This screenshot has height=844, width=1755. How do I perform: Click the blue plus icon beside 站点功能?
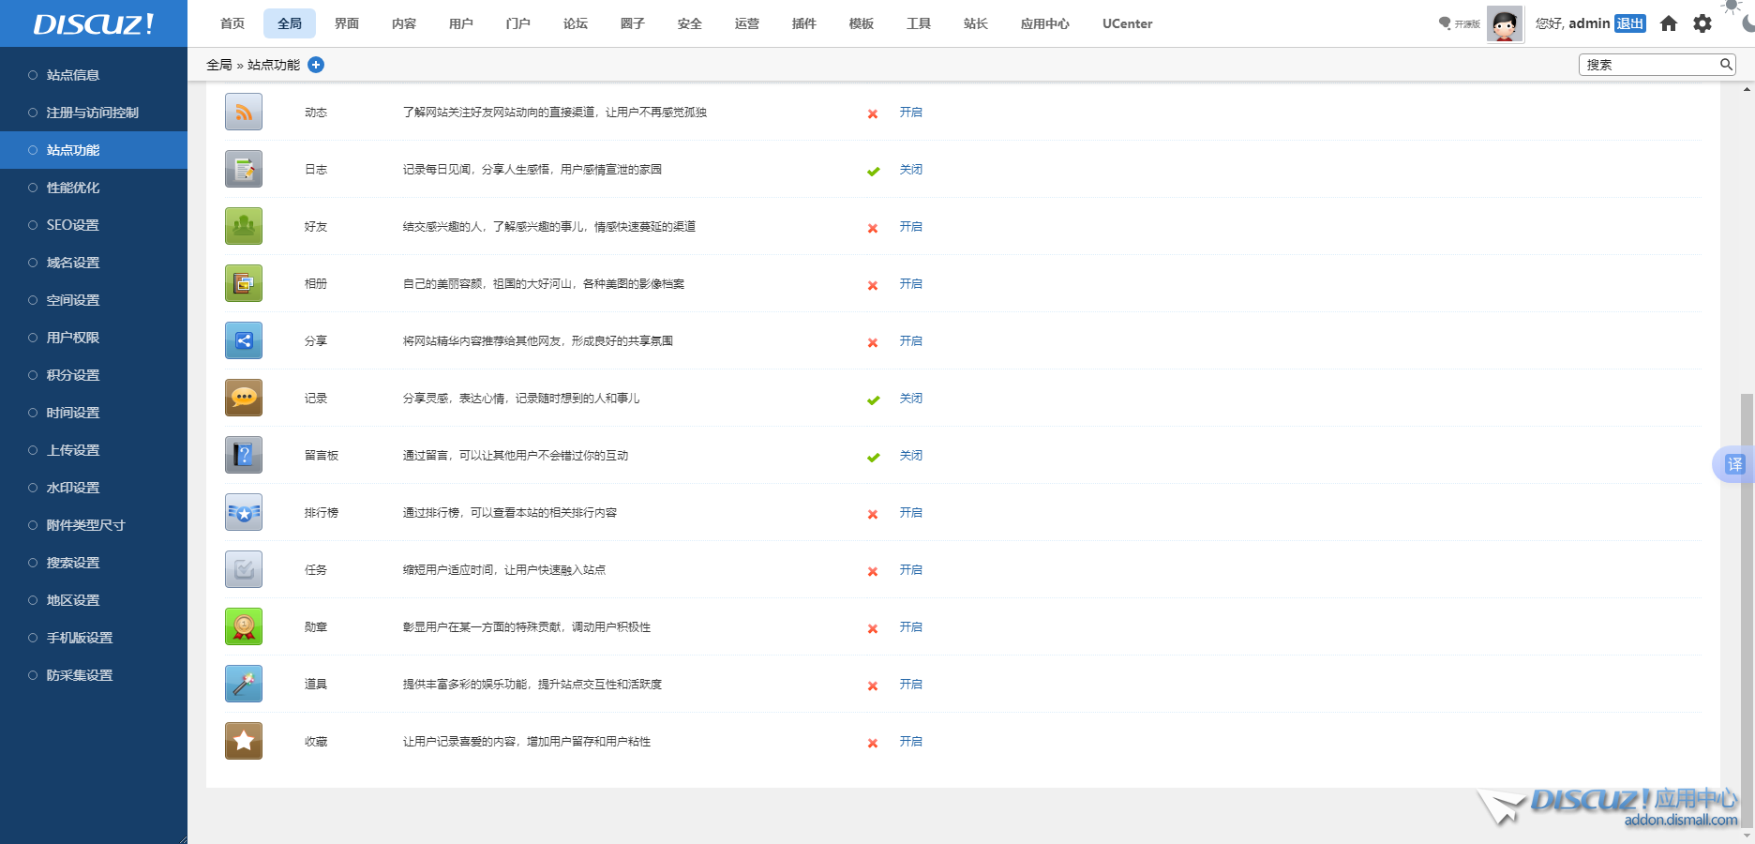[x=316, y=65]
